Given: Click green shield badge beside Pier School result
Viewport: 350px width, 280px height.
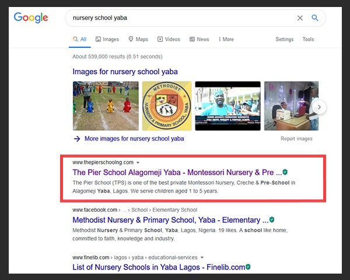Looking at the screenshot, I should [285, 172].
